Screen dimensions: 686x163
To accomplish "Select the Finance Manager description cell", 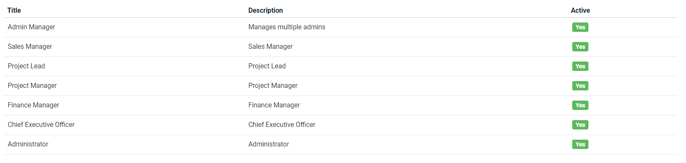I will tap(274, 105).
